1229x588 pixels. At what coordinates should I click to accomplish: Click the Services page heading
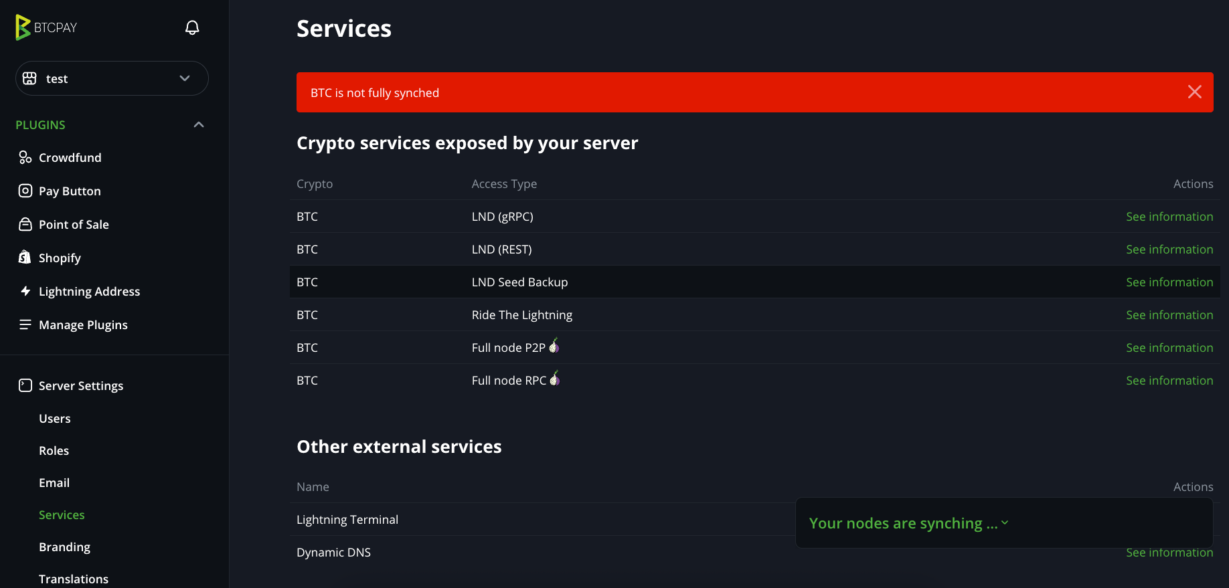[x=344, y=29]
